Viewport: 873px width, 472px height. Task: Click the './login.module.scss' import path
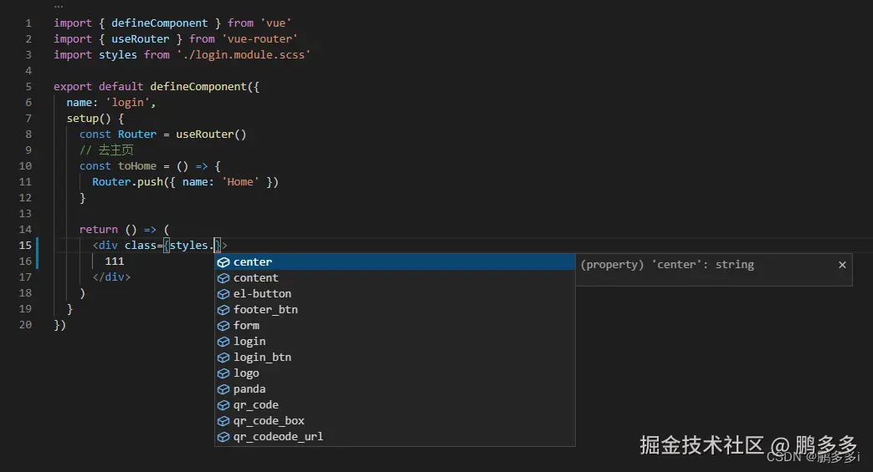244,54
